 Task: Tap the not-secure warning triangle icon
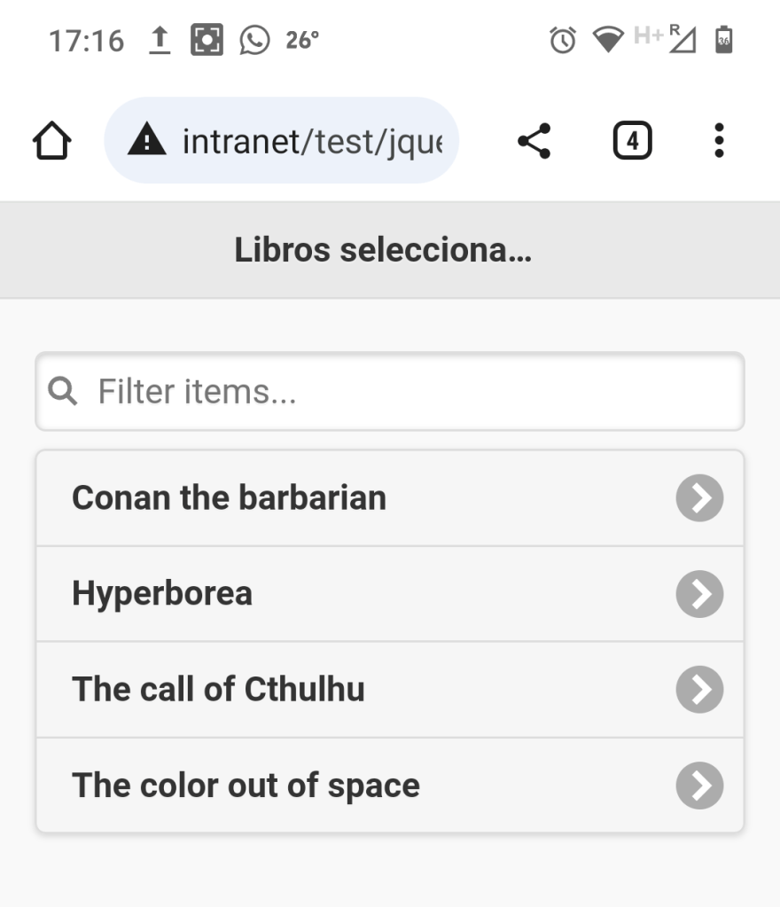point(147,140)
